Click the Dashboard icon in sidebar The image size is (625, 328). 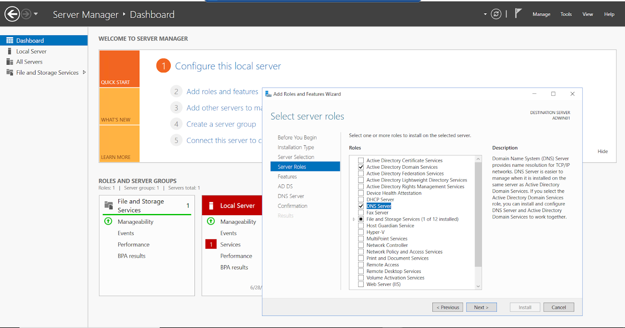pyautogui.click(x=10, y=41)
